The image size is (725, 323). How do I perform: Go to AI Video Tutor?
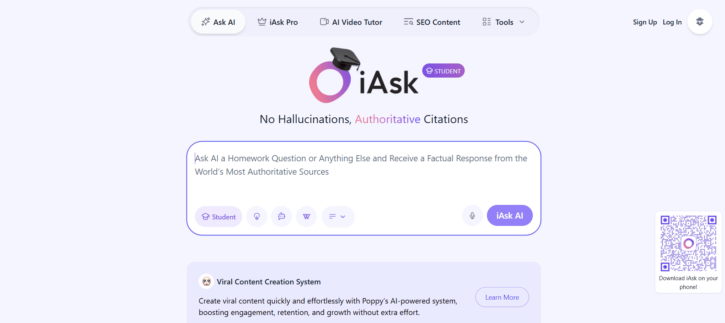351,22
